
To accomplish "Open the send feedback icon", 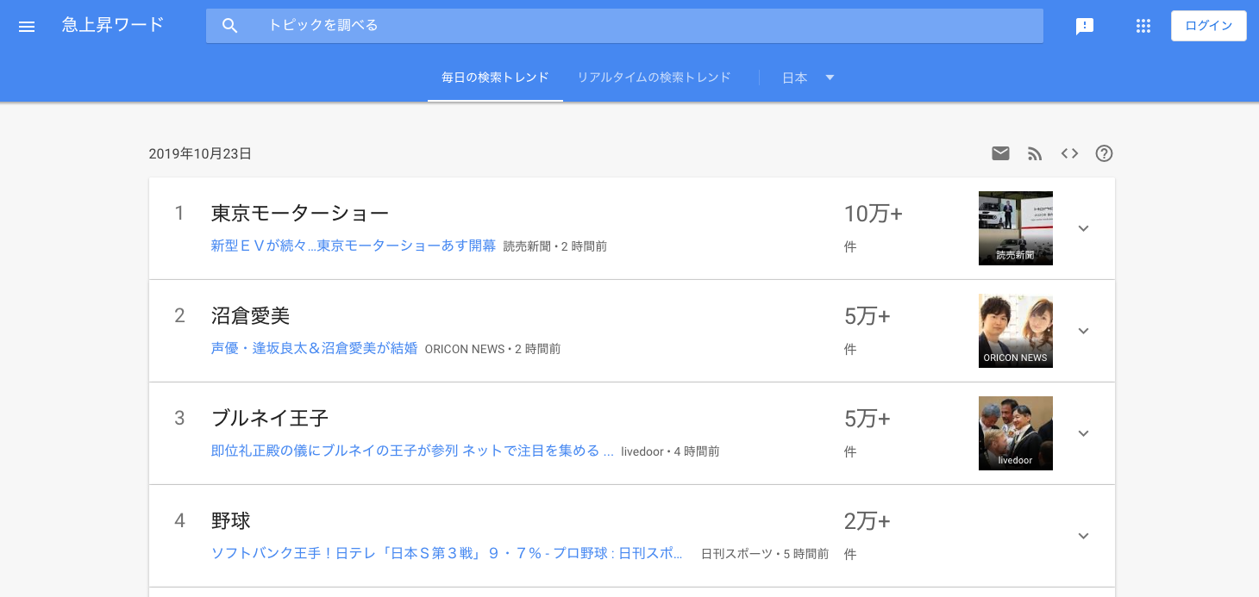I will 1085,26.
